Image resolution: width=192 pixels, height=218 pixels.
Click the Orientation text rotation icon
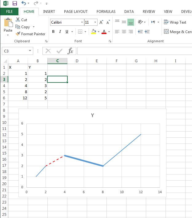140,22
